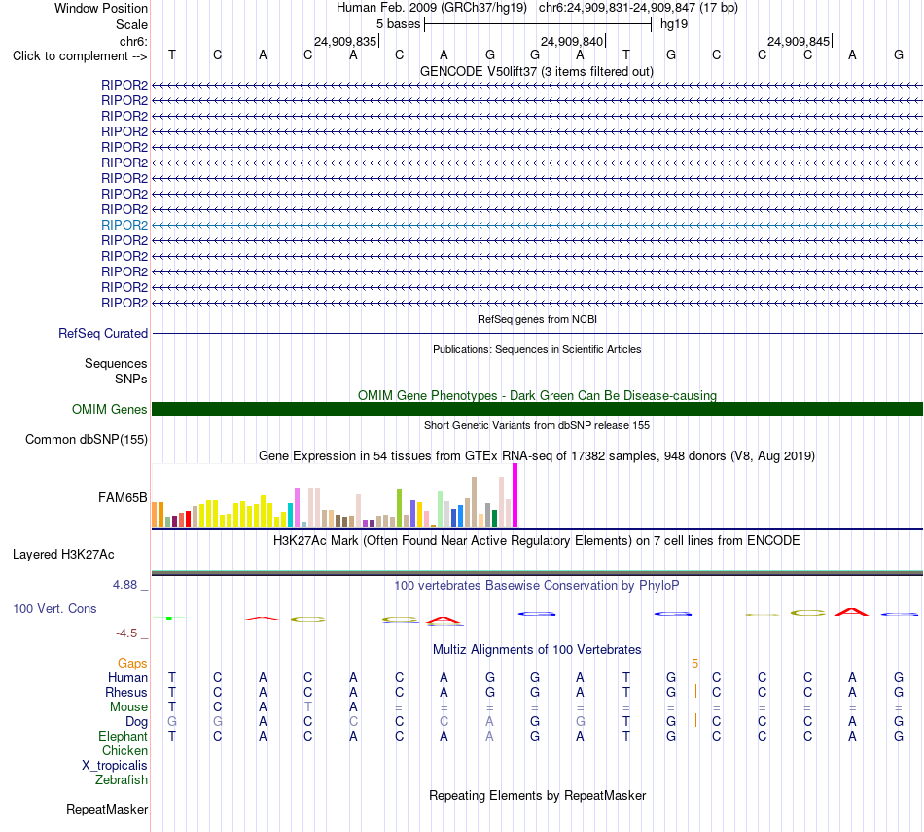
Task: Click the H3K27Ac layered signal line
Action: (x=537, y=572)
